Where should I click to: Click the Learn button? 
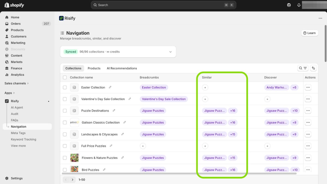point(310,33)
